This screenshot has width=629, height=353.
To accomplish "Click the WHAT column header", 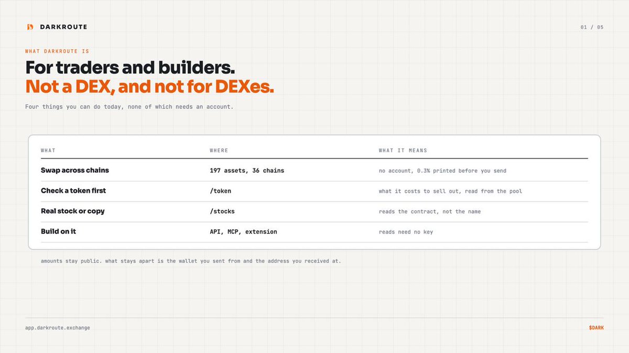I will click(x=48, y=151).
